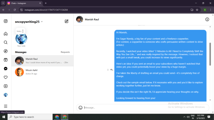Open the Requests link
The width and height of the screenshot is (214, 120).
[x=65, y=52]
